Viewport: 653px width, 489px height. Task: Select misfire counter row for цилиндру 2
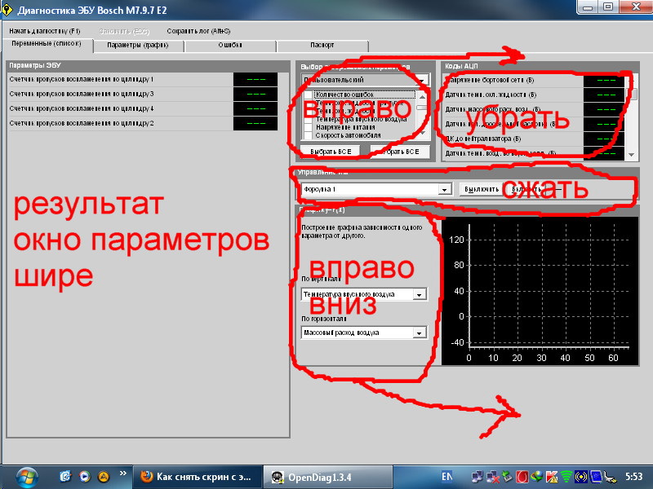tap(143, 124)
